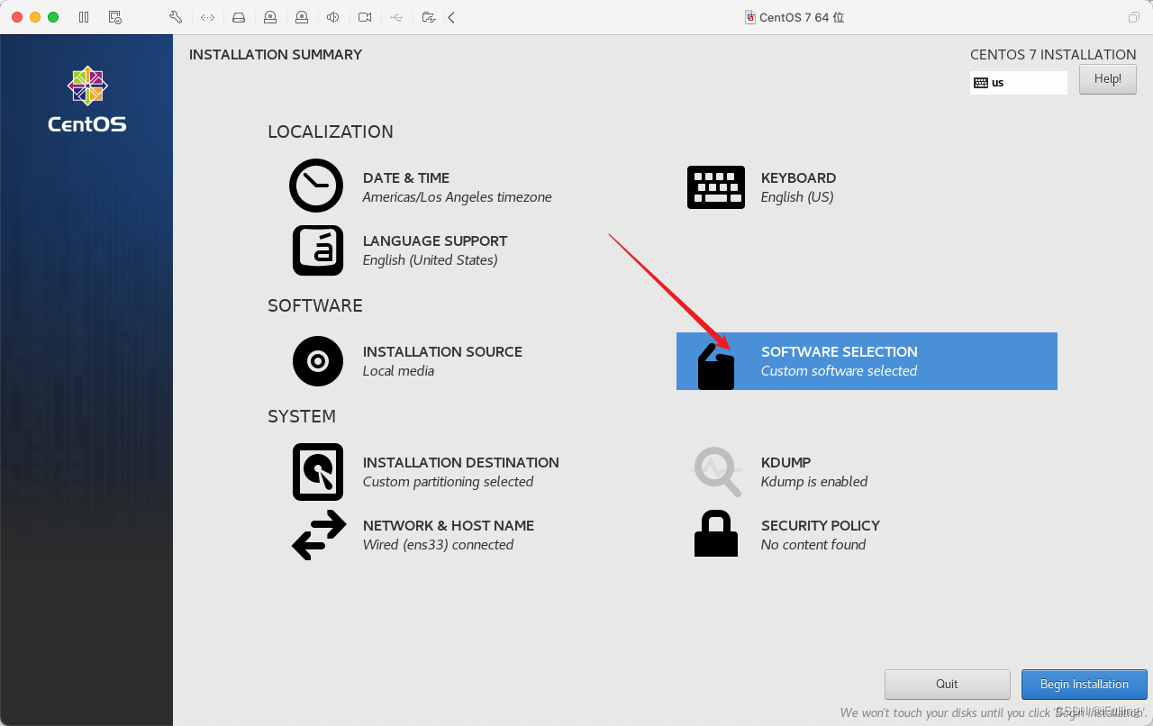Click the Language Support icon

[318, 250]
